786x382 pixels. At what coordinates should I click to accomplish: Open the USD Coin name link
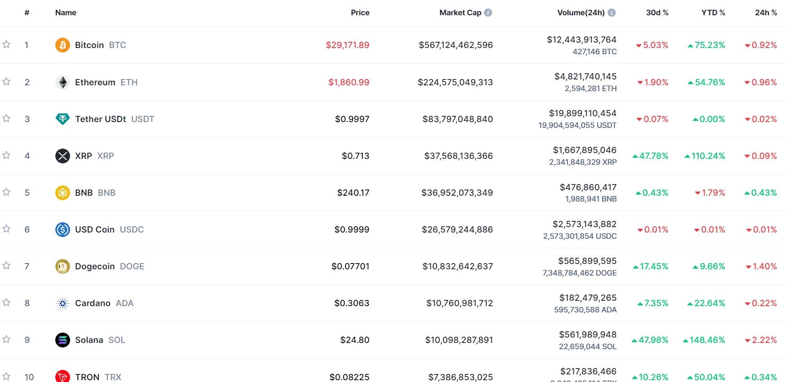[95, 229]
